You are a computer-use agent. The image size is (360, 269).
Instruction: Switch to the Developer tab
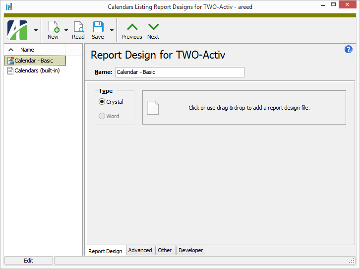coord(190,251)
